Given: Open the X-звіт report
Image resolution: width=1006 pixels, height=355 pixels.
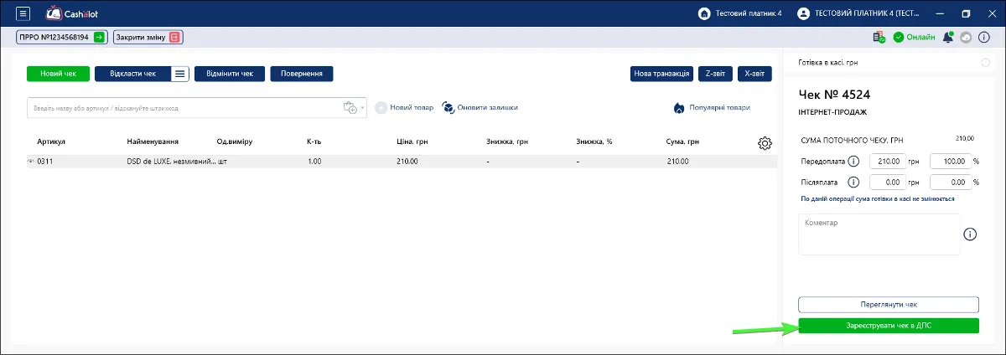Looking at the screenshot, I should [x=754, y=74].
